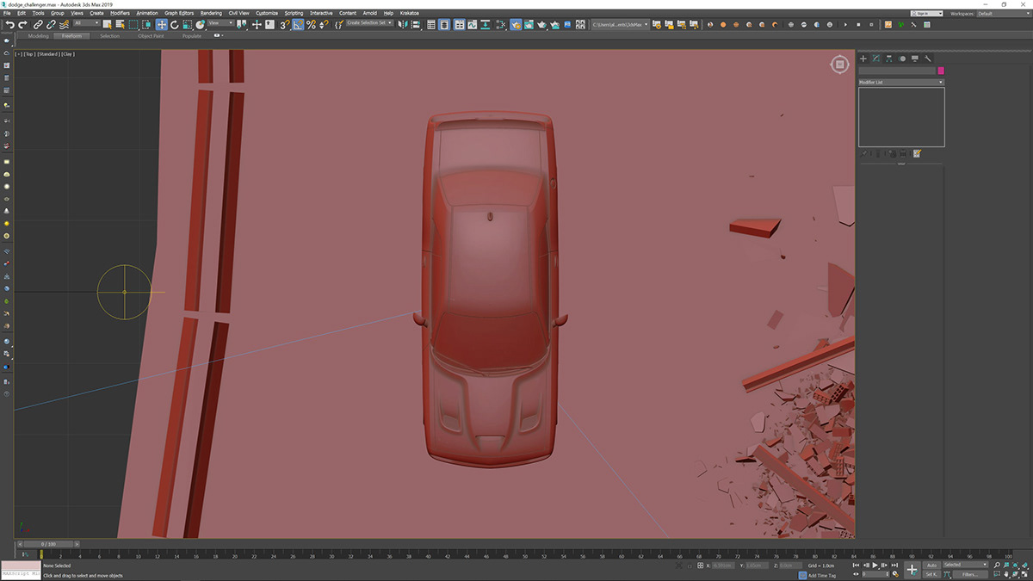Switch to the Modify command panel
Screen dimensions: 1033x581
[x=876, y=59]
